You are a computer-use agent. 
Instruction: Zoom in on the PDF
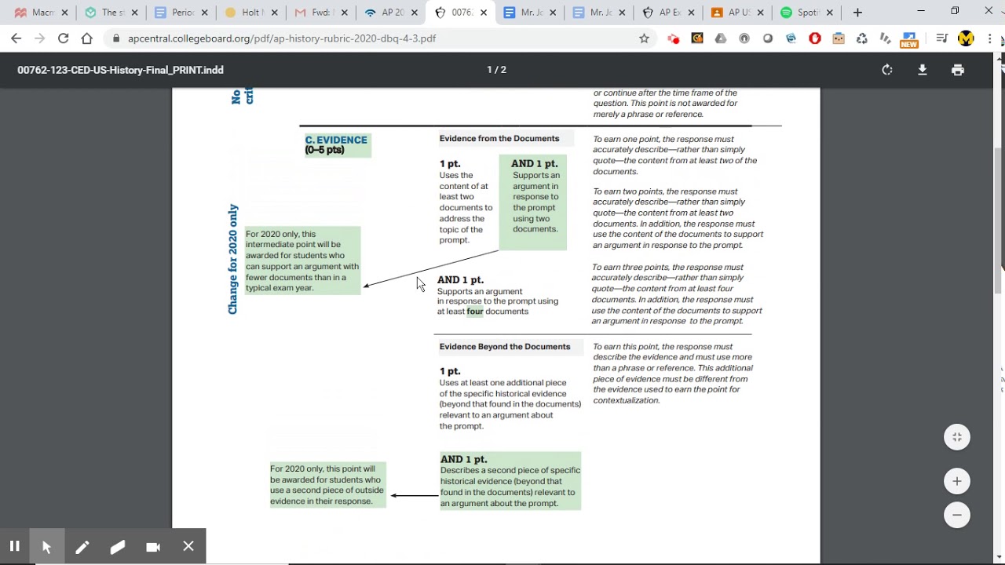[x=957, y=481]
